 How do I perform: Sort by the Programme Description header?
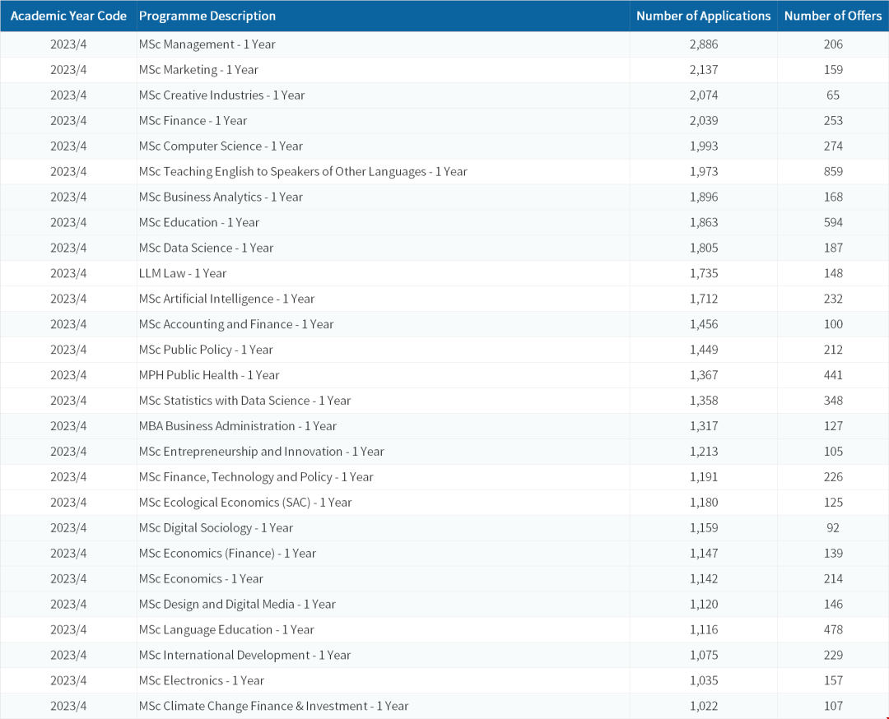207,16
